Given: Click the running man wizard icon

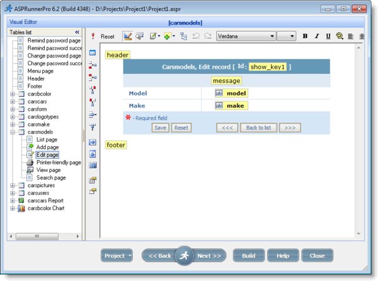Looking at the screenshot, I should [185, 255].
